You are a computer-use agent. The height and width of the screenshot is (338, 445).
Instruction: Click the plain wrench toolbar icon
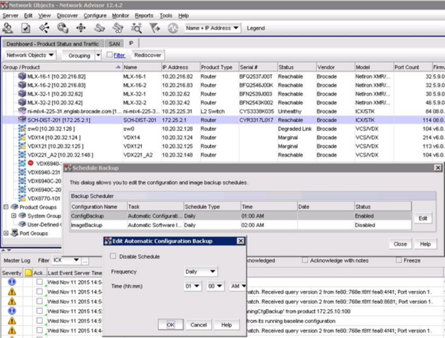tap(99, 28)
